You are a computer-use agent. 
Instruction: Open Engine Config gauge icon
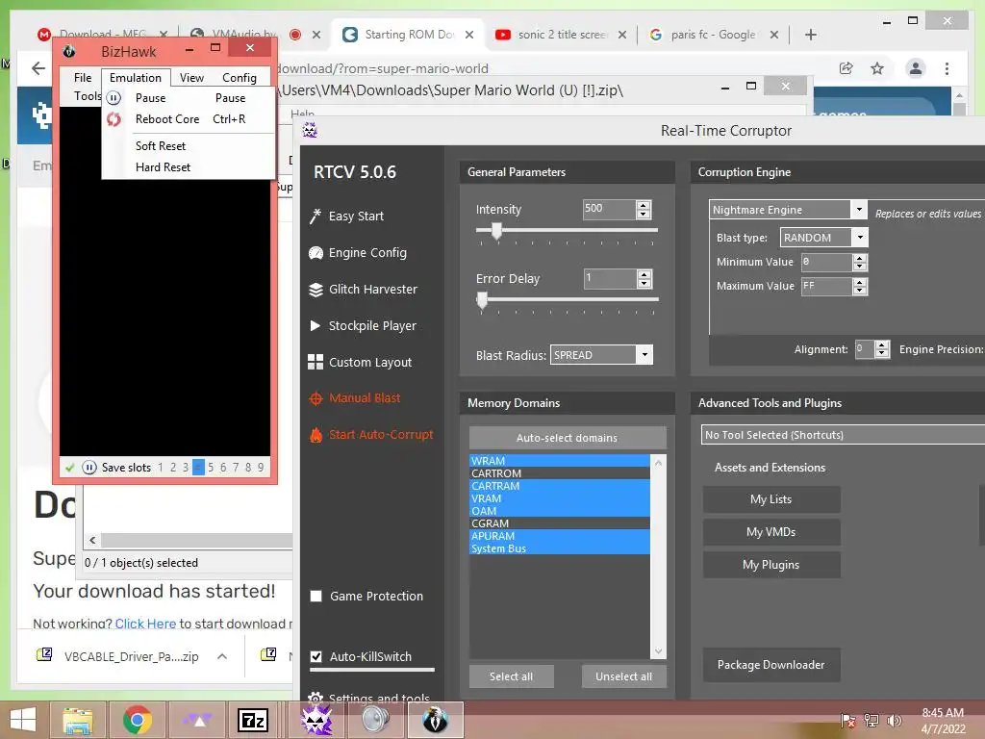click(316, 253)
